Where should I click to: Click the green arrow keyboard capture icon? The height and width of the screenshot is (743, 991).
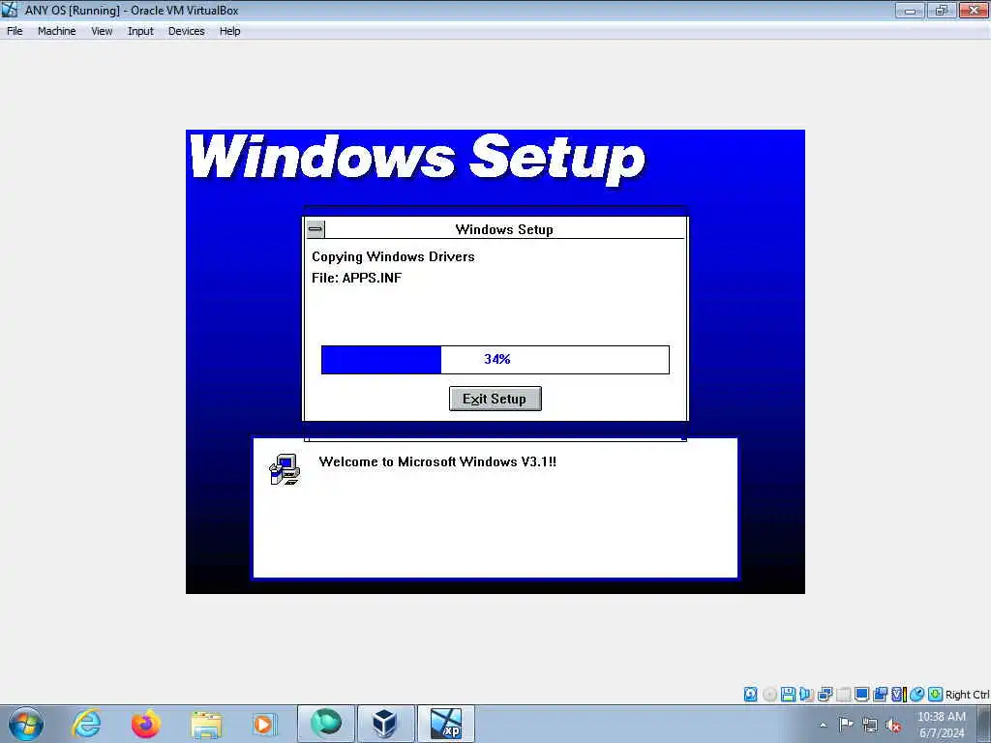coord(936,695)
